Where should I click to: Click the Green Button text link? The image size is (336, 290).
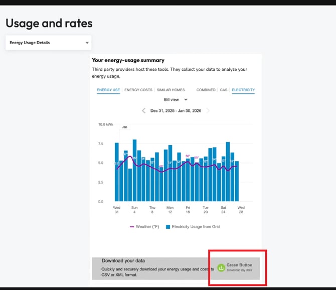pos(239,265)
